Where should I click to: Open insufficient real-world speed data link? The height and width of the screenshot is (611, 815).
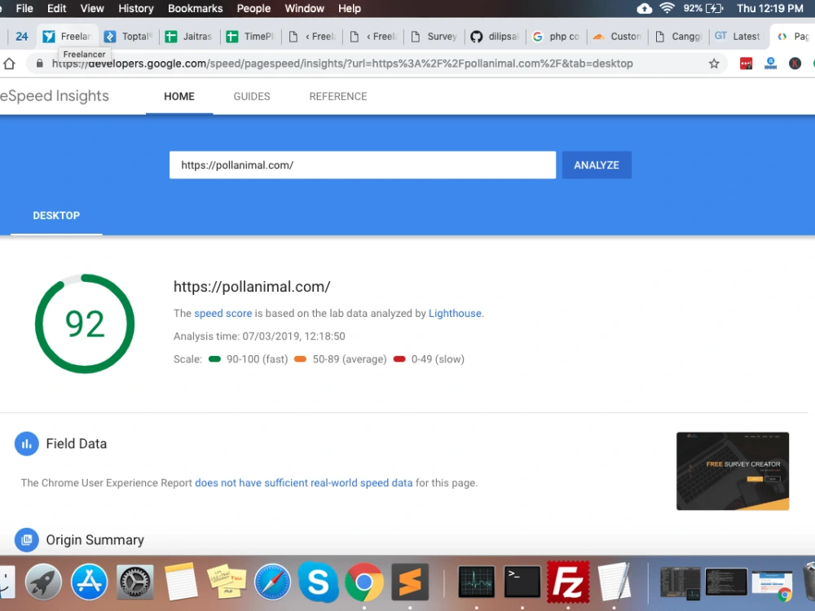[x=303, y=482]
